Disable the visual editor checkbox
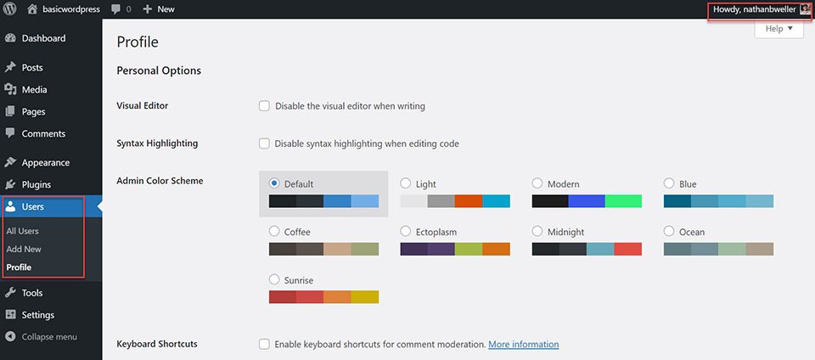815x360 pixels. tap(264, 106)
